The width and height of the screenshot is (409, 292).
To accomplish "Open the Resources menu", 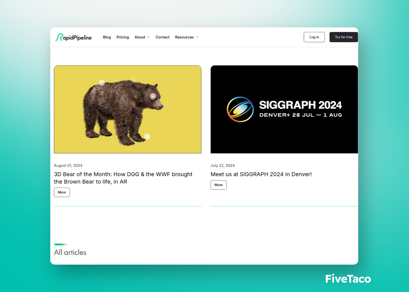I will click(184, 37).
